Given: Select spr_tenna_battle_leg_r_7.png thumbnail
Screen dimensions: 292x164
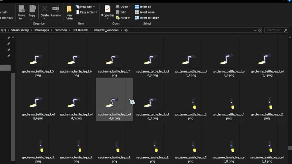Looking at the screenshot, I should (194, 146).
